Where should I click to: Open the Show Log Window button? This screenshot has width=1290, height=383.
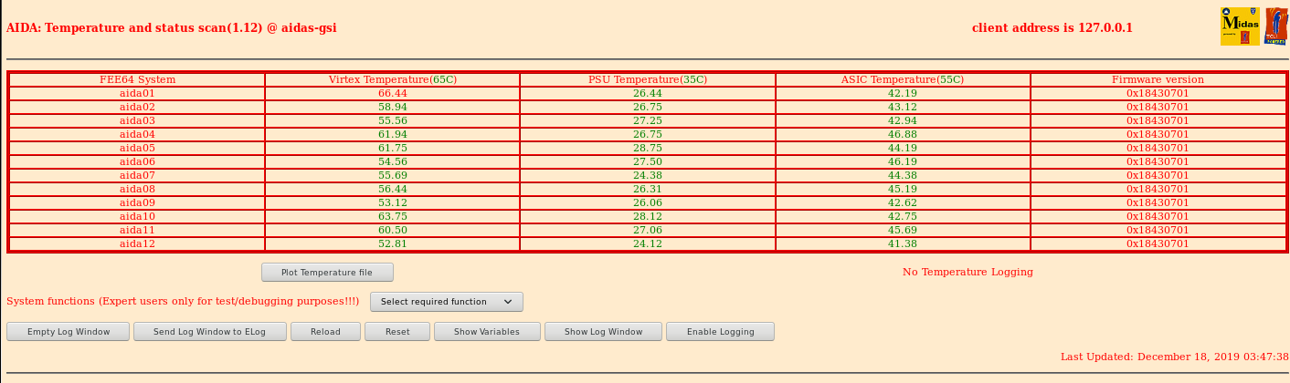604,332
